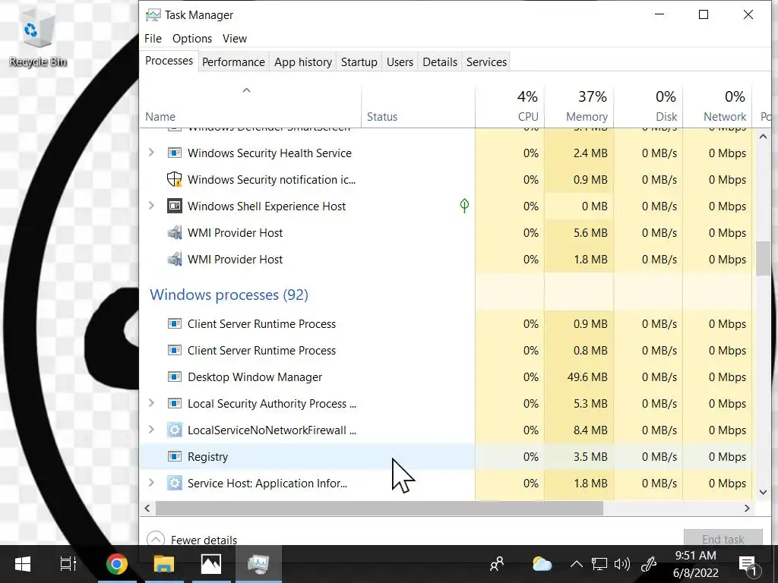Open the People icon in the taskbar
The width and height of the screenshot is (778, 583).
pyautogui.click(x=497, y=564)
